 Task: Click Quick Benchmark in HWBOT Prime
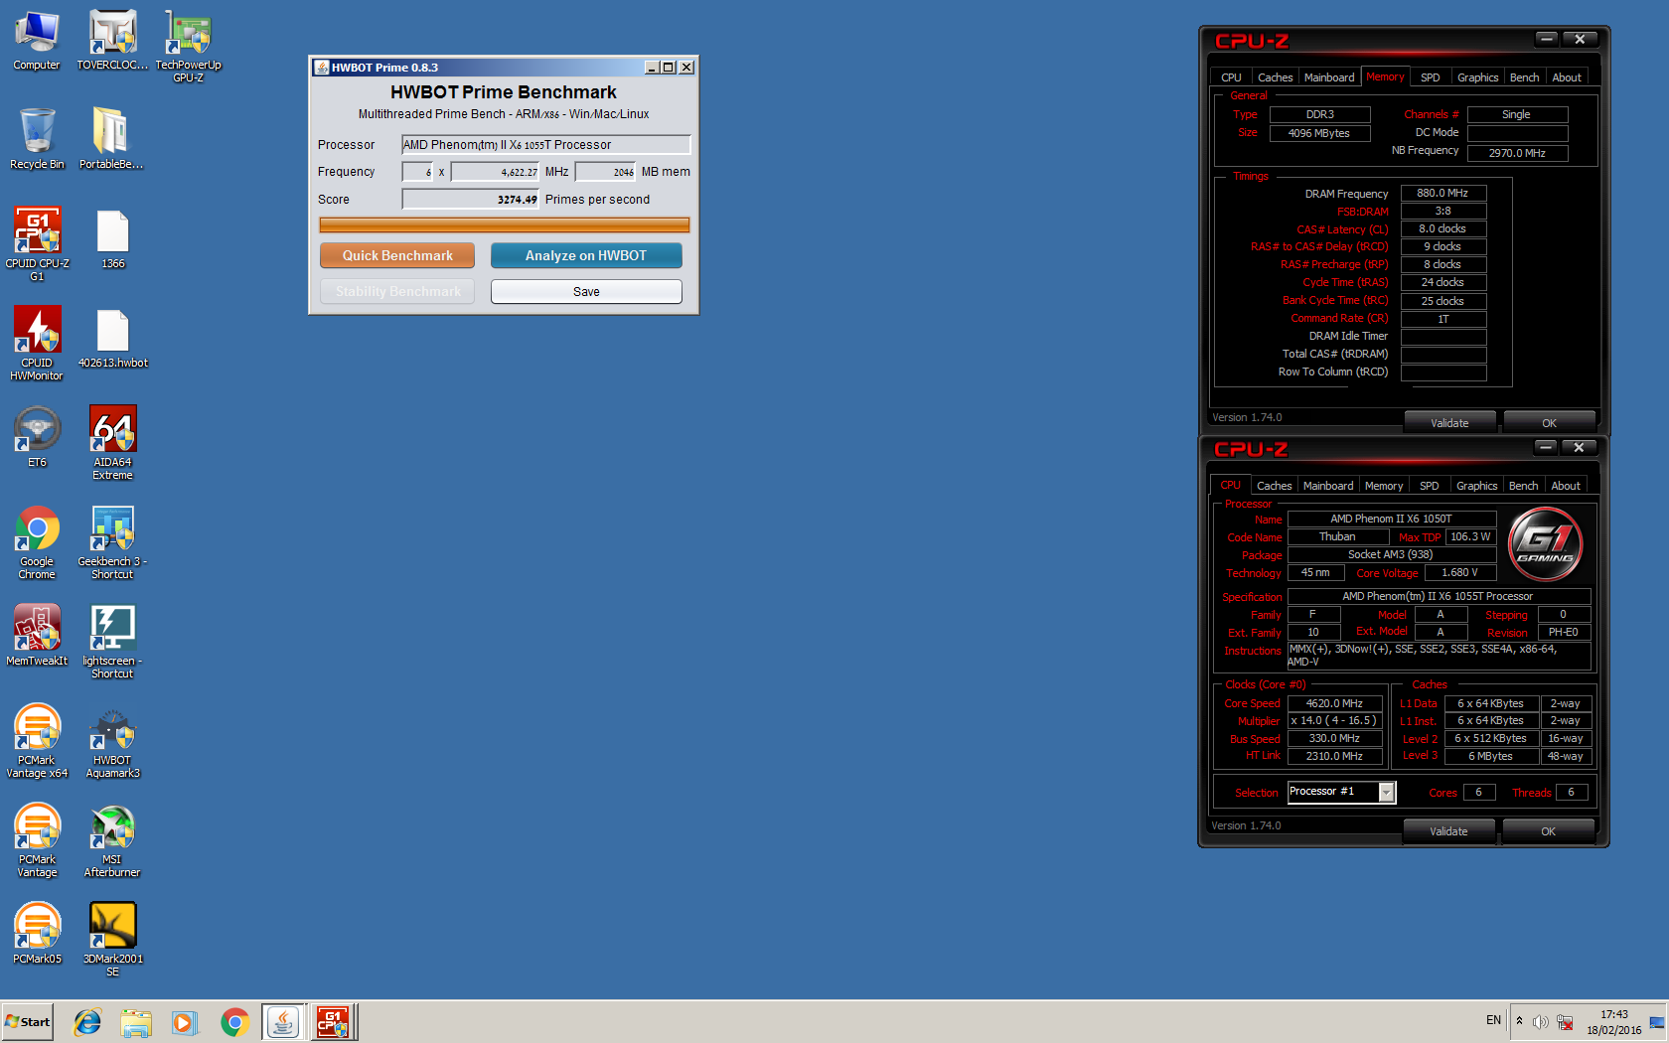point(397,255)
